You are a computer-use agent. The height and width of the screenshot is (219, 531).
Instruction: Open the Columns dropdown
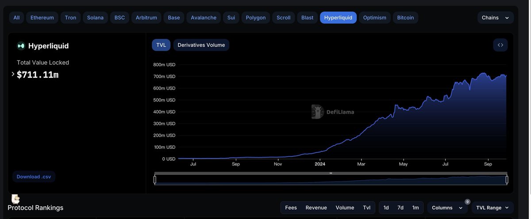click(448, 208)
